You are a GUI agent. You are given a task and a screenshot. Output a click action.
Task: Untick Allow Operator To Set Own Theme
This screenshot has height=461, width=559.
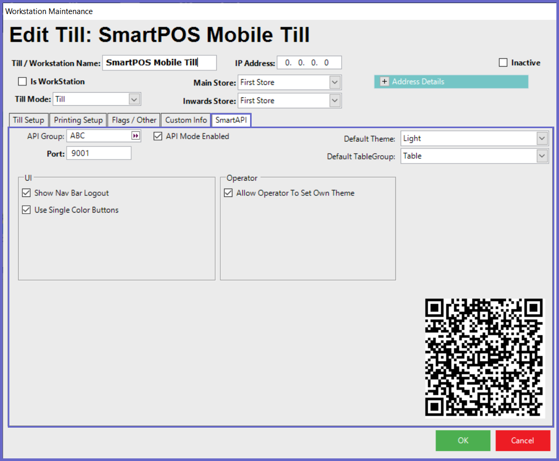(x=228, y=193)
